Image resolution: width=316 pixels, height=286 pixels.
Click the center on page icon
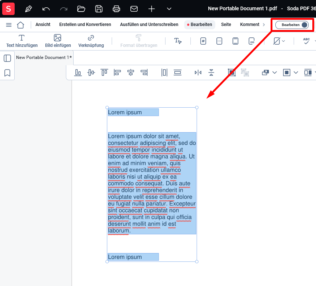tap(287, 73)
